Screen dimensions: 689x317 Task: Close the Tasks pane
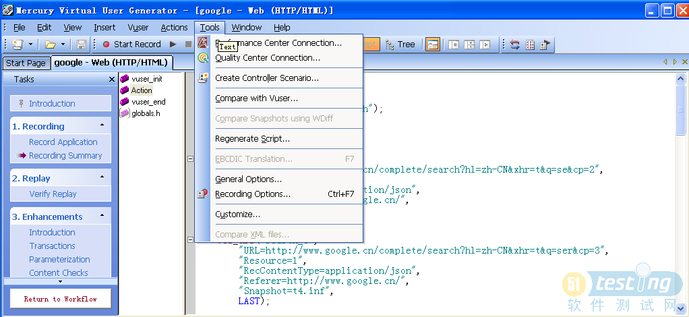tap(112, 79)
